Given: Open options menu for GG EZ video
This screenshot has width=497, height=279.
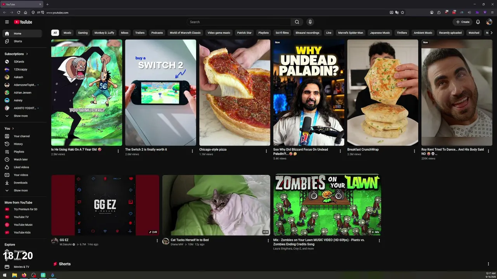Looking at the screenshot, I should (x=157, y=241).
